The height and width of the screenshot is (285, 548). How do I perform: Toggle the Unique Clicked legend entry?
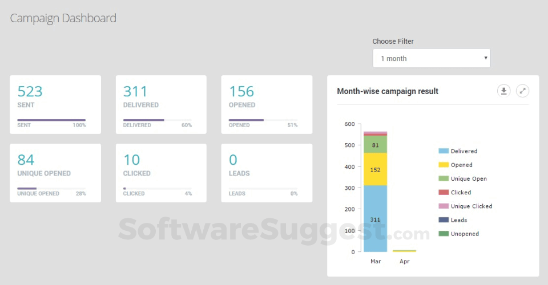click(465, 206)
